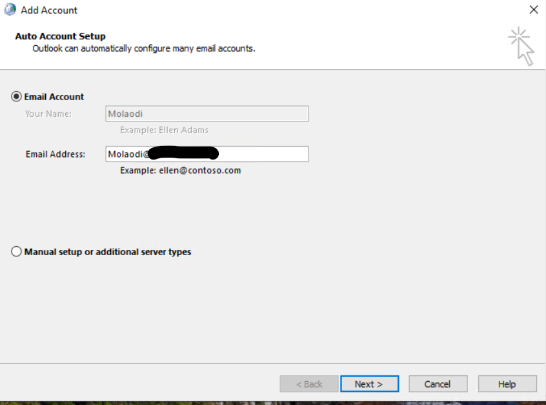Choose Manual setup or additional server types
The width and height of the screenshot is (546, 405).
(16, 252)
